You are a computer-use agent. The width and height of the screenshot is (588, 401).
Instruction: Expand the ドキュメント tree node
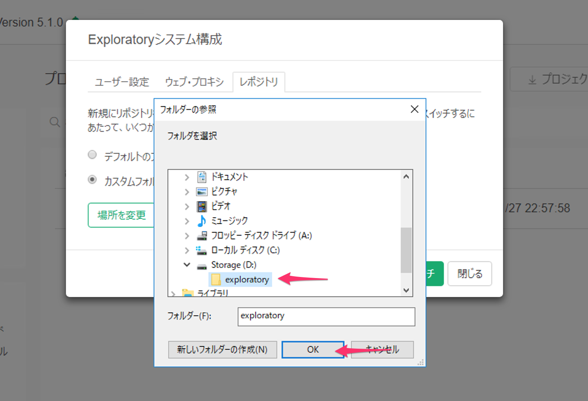[x=187, y=177]
